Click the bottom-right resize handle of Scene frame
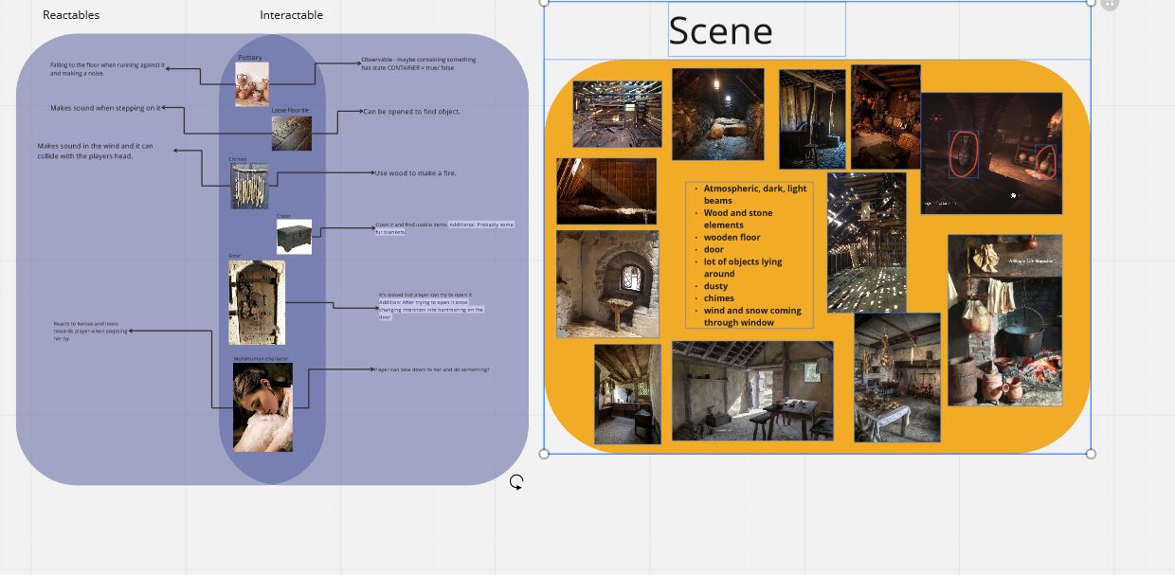The image size is (1175, 575). [1091, 454]
